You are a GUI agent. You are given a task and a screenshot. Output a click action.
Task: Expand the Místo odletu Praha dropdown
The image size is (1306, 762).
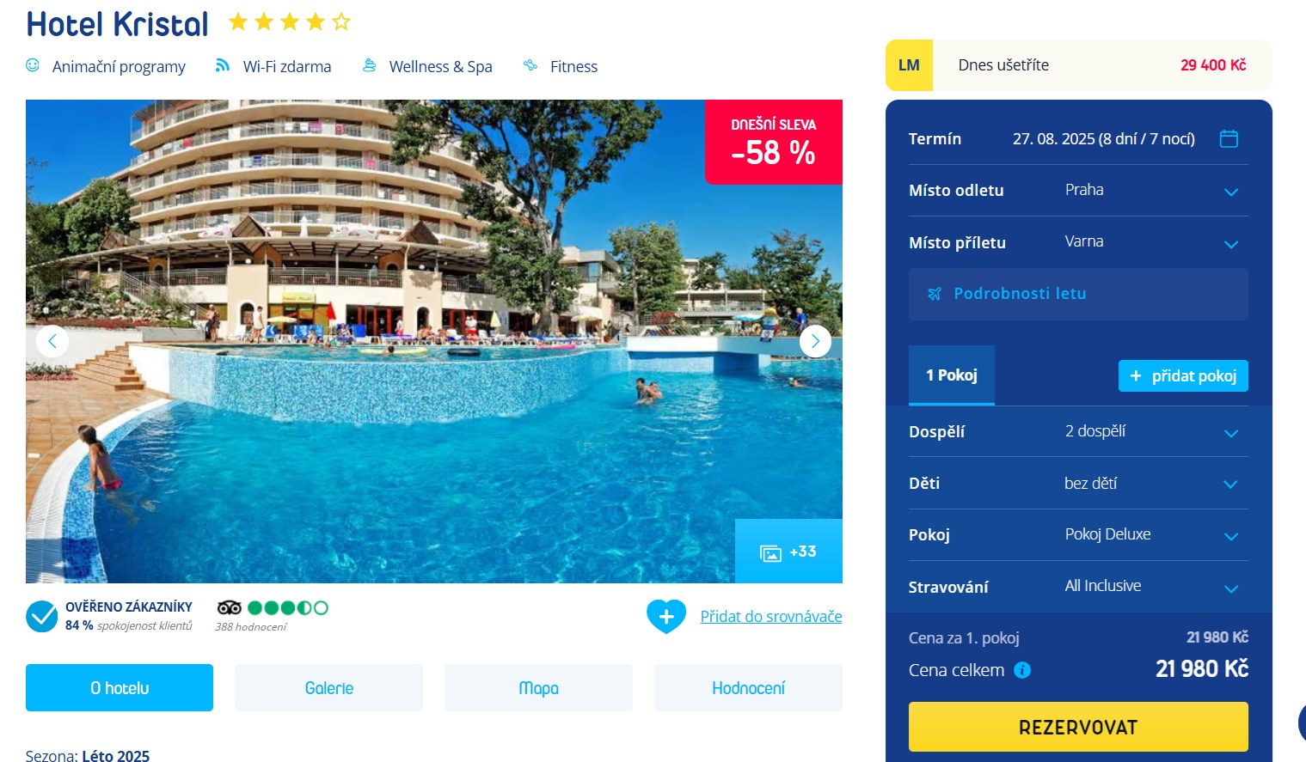(1078, 191)
